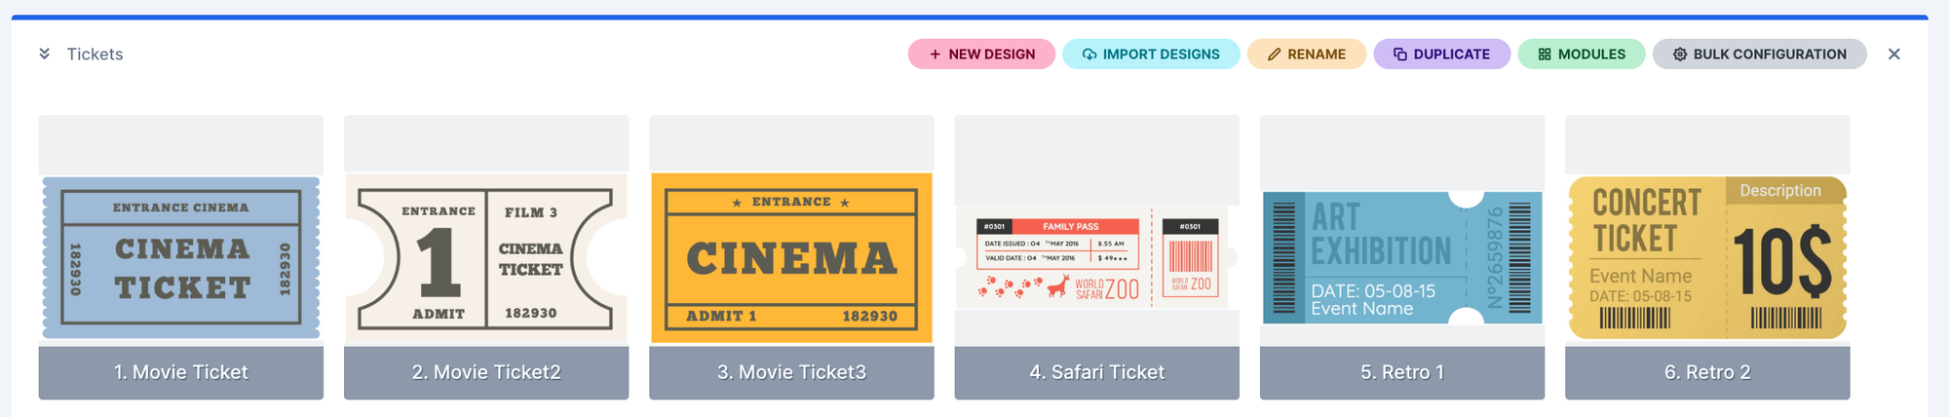Close the Tickets panel with X

click(1893, 55)
